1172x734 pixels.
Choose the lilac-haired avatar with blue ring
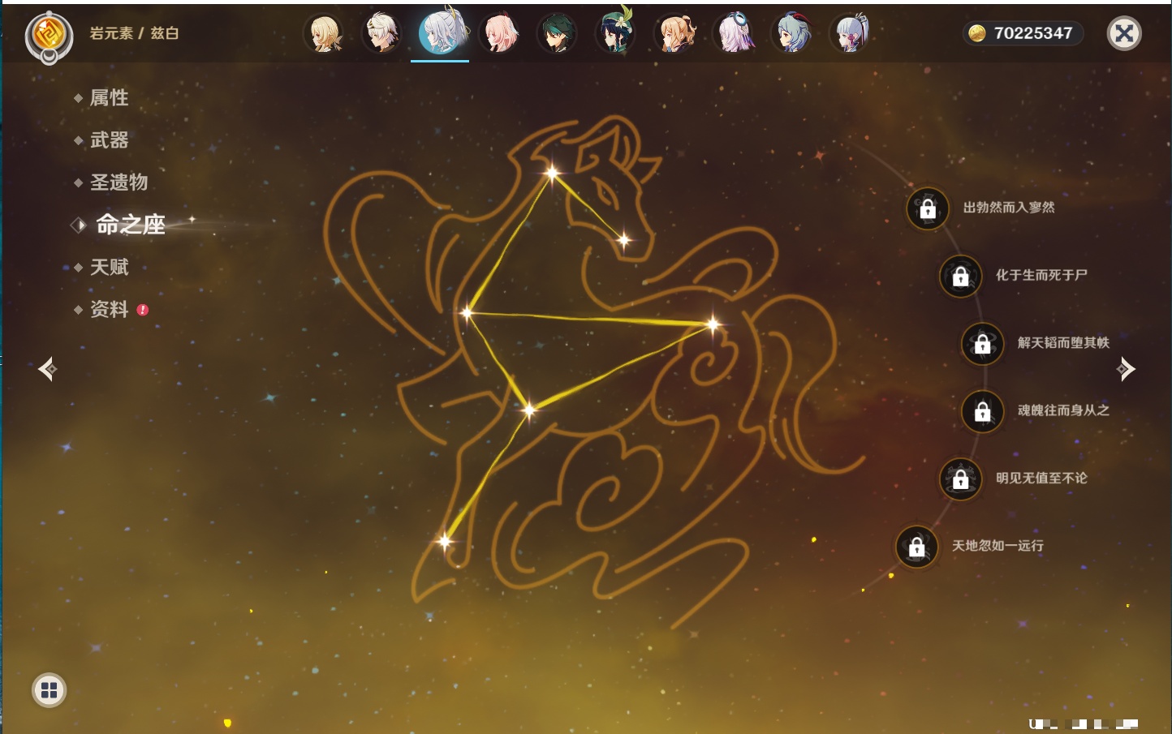pyautogui.click(x=733, y=33)
